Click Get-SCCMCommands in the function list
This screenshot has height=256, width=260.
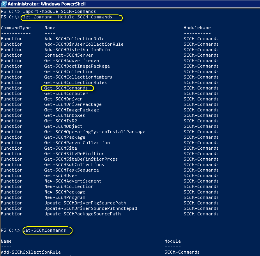(x=66, y=88)
